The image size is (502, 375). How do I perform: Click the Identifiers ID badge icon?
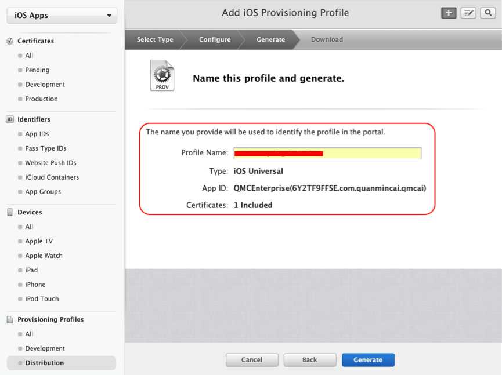tap(10, 119)
